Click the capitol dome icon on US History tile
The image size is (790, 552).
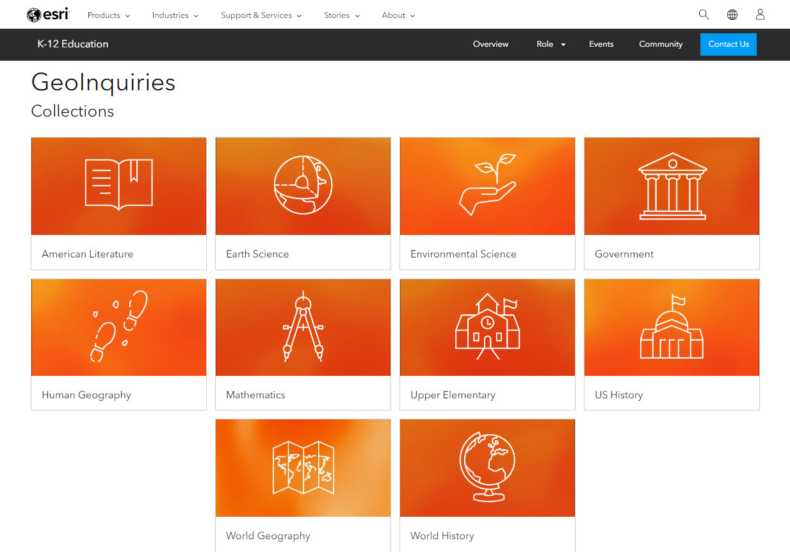pyautogui.click(x=672, y=325)
